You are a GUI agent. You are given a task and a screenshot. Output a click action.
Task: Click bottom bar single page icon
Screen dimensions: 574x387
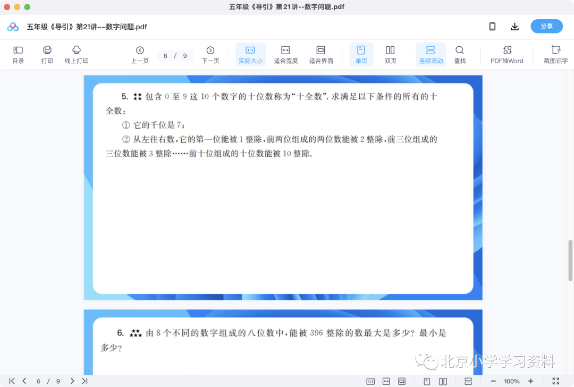427,382
